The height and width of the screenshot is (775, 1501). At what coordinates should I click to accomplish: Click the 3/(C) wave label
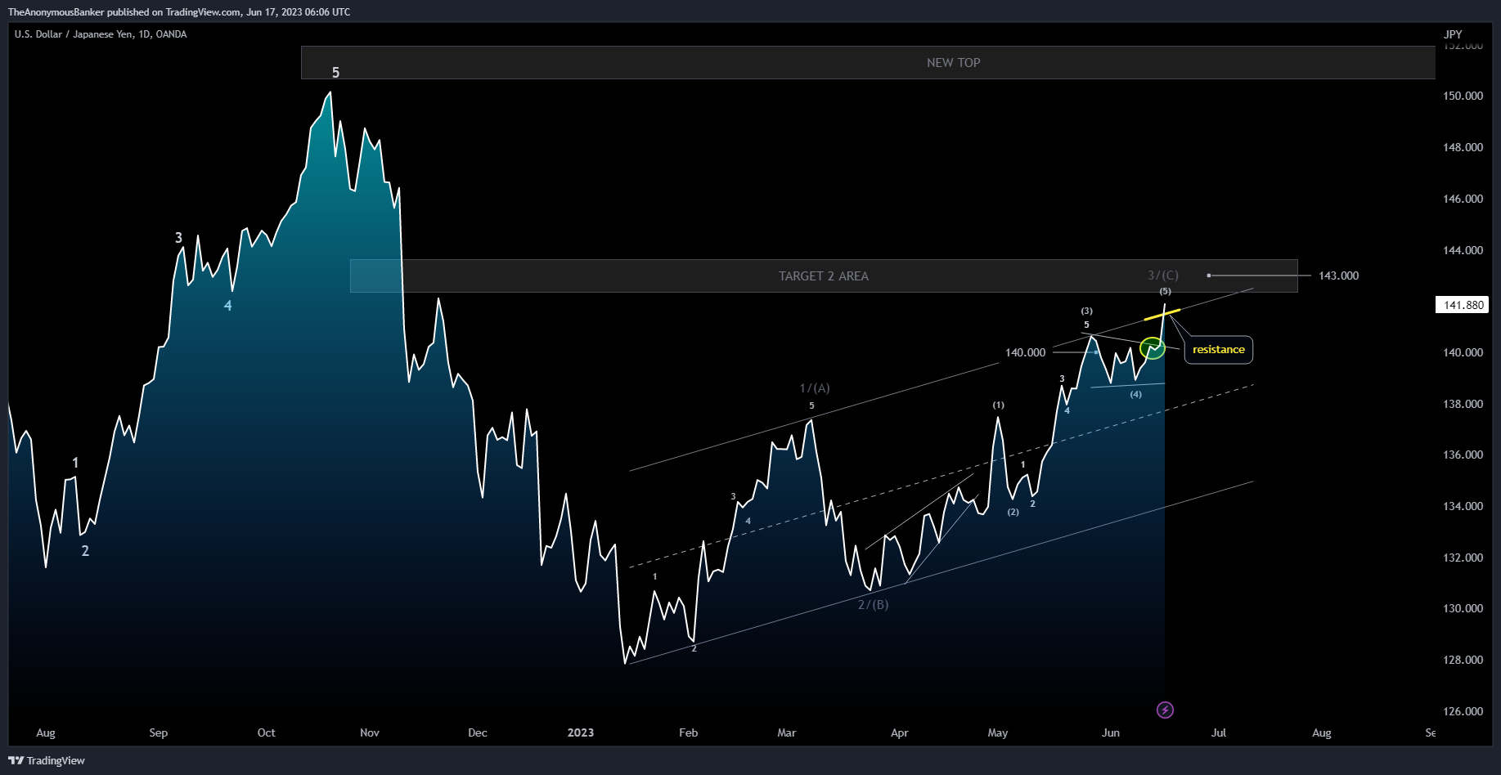[1163, 276]
